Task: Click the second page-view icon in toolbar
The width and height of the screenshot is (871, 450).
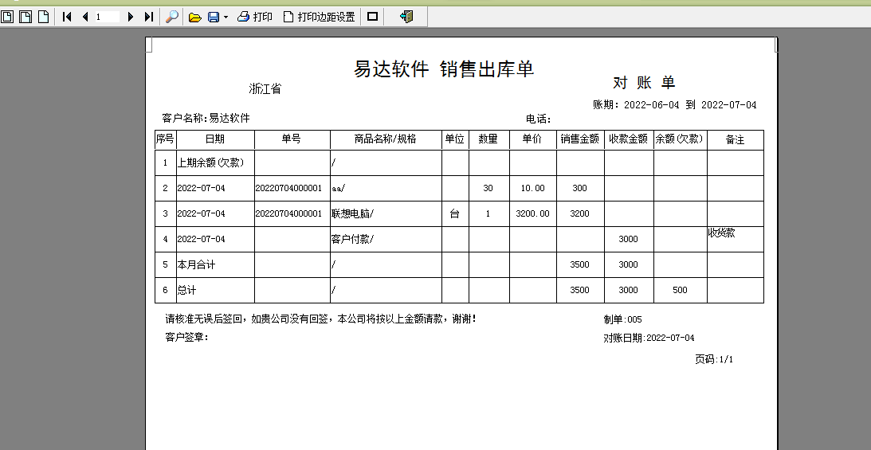Action: [26, 17]
